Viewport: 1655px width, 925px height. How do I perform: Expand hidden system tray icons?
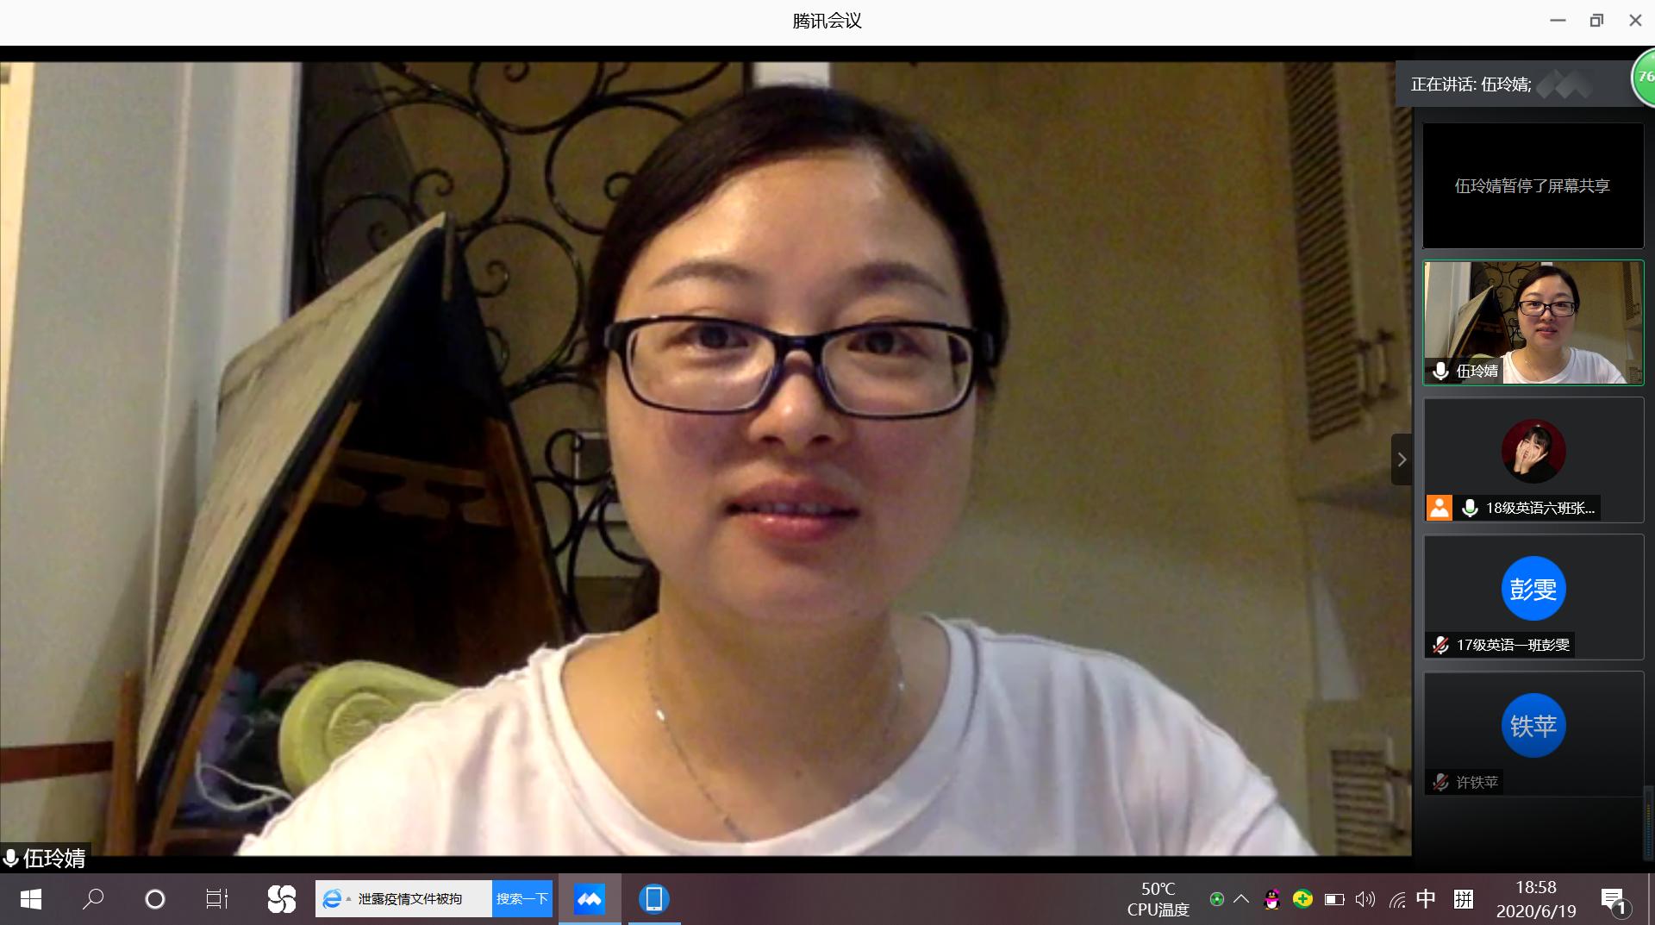click(1241, 899)
